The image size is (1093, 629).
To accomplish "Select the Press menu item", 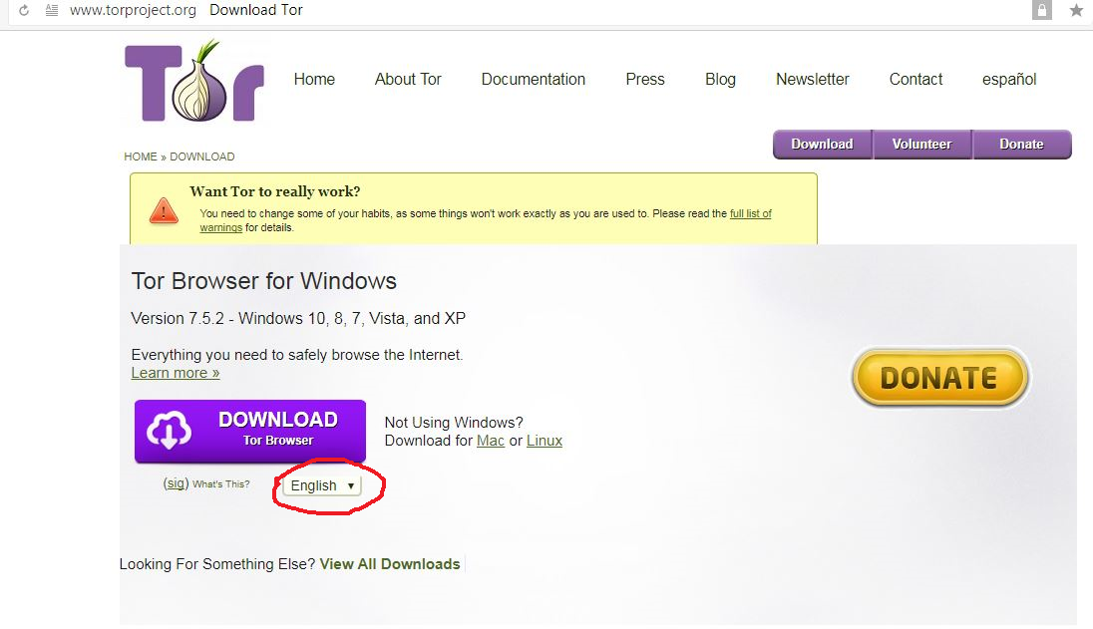I will 644,79.
